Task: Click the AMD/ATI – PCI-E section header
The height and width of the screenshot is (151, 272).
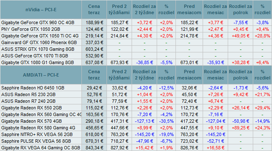Action: pos(41,75)
